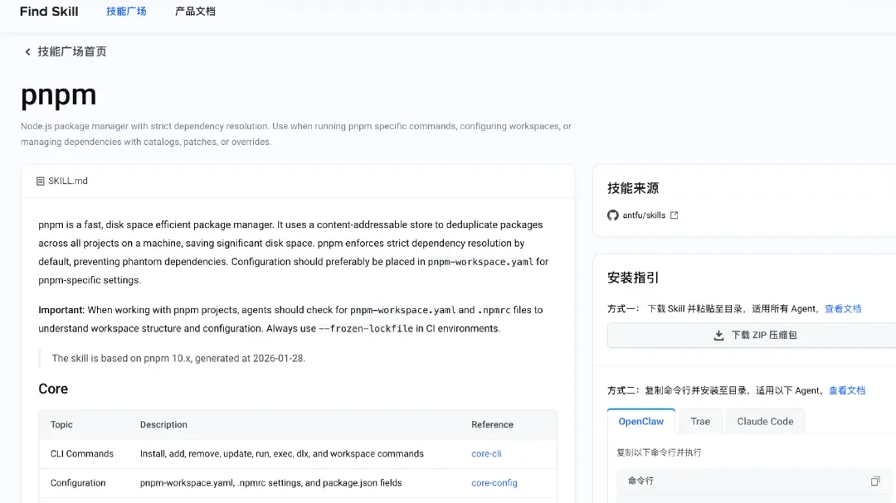Image resolution: width=896 pixels, height=503 pixels.
Task: Click the back chevron before 技能广场首页
Action: (x=27, y=51)
